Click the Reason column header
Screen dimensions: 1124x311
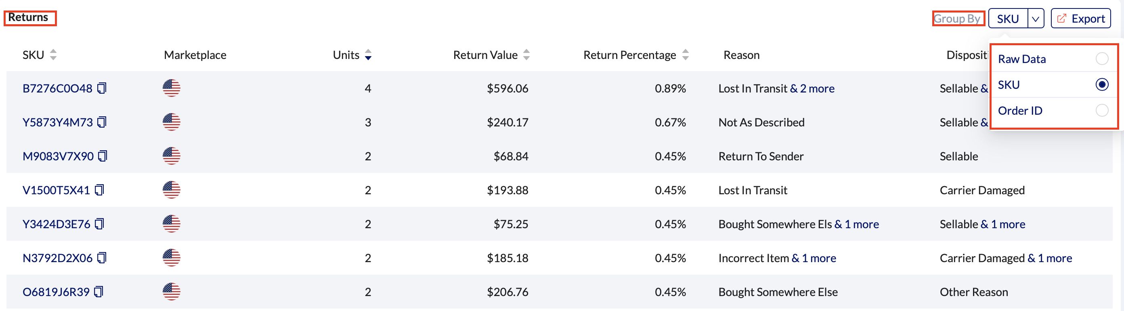pos(741,55)
